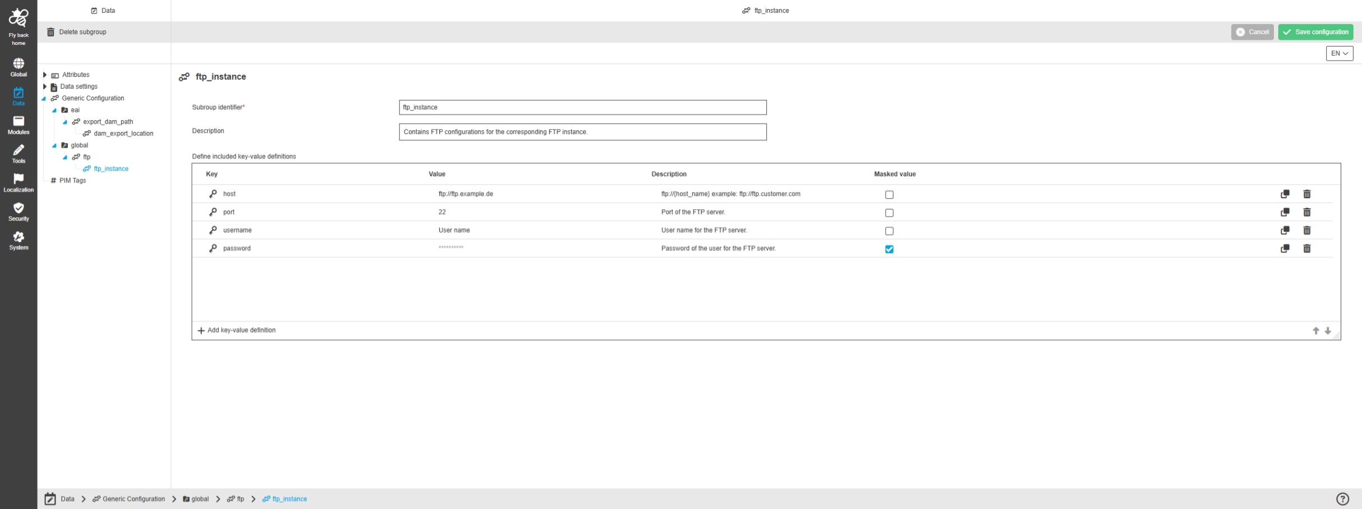
Task: Delete the host key row
Action: pos(1306,194)
